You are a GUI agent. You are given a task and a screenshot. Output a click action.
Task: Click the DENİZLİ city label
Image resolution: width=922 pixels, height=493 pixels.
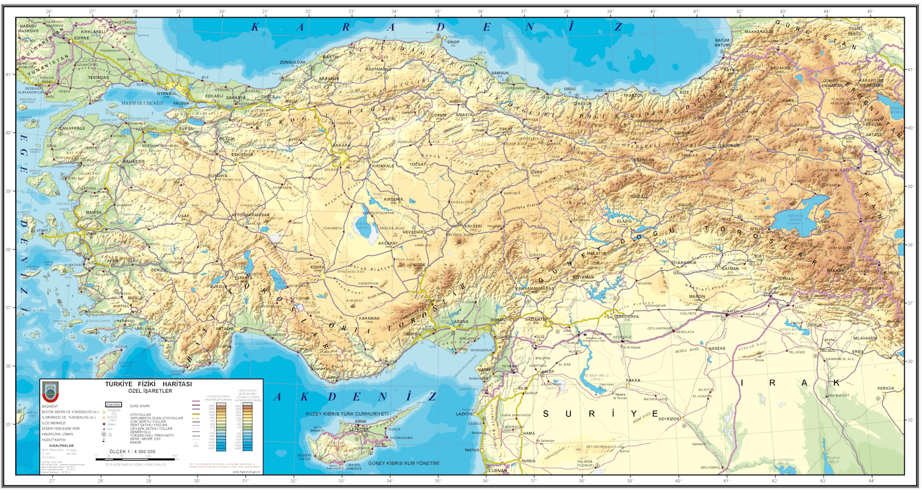pyautogui.click(x=159, y=270)
